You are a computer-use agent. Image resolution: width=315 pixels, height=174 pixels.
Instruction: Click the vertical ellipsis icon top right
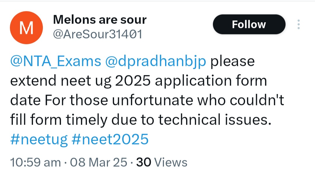click(x=299, y=25)
